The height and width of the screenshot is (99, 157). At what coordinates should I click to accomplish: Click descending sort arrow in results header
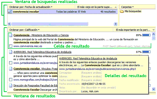point(153,30)
